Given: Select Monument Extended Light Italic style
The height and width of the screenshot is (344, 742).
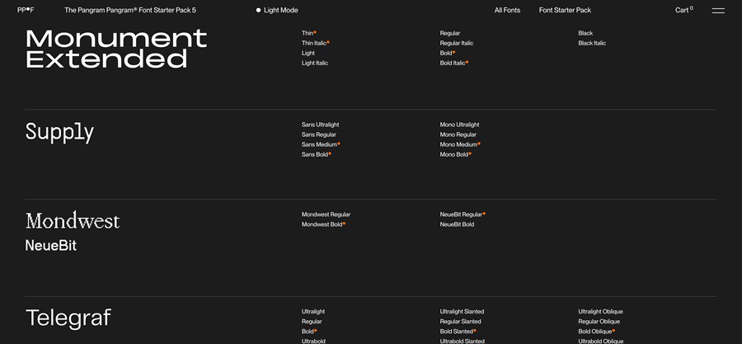Looking at the screenshot, I should click(315, 63).
